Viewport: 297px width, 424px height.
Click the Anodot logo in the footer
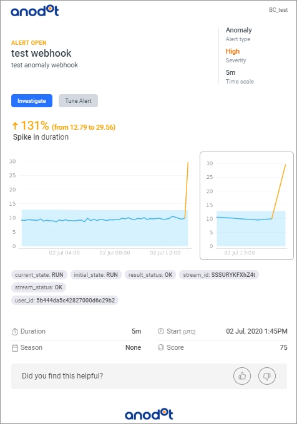coord(148,414)
